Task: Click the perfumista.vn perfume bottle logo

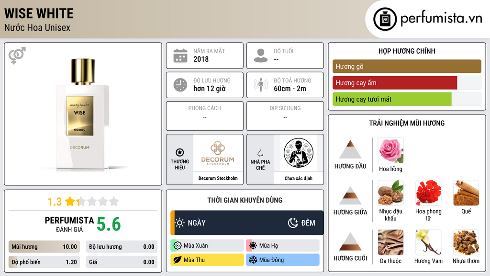Action: pyautogui.click(x=385, y=19)
